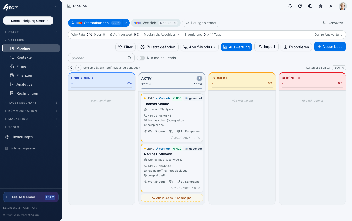Viewport: 352px width, 221px height.
Task: Click the call icon on Thomas Schulz card
Action: point(171,131)
